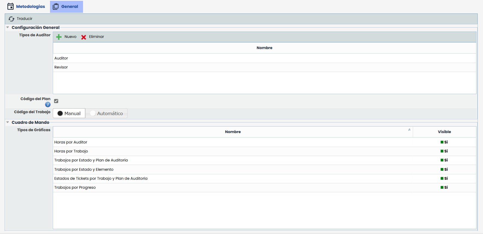
Task: Click green visible indicator for Horas por Auditor
Action: pyautogui.click(x=442, y=142)
